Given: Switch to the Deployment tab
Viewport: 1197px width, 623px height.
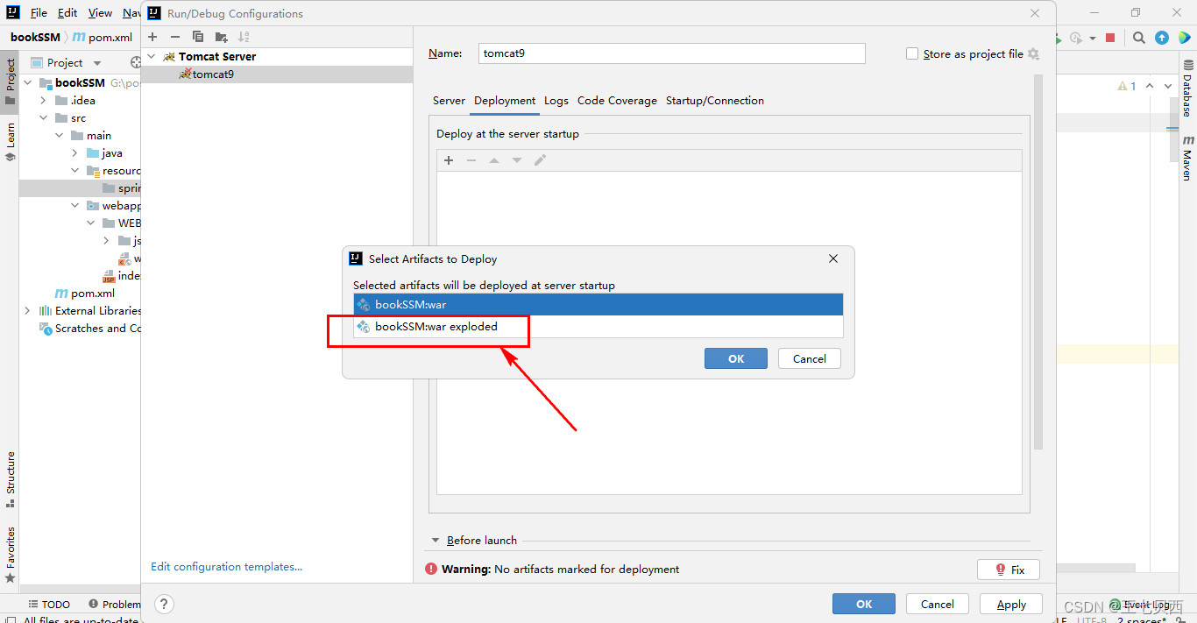Looking at the screenshot, I should (505, 101).
